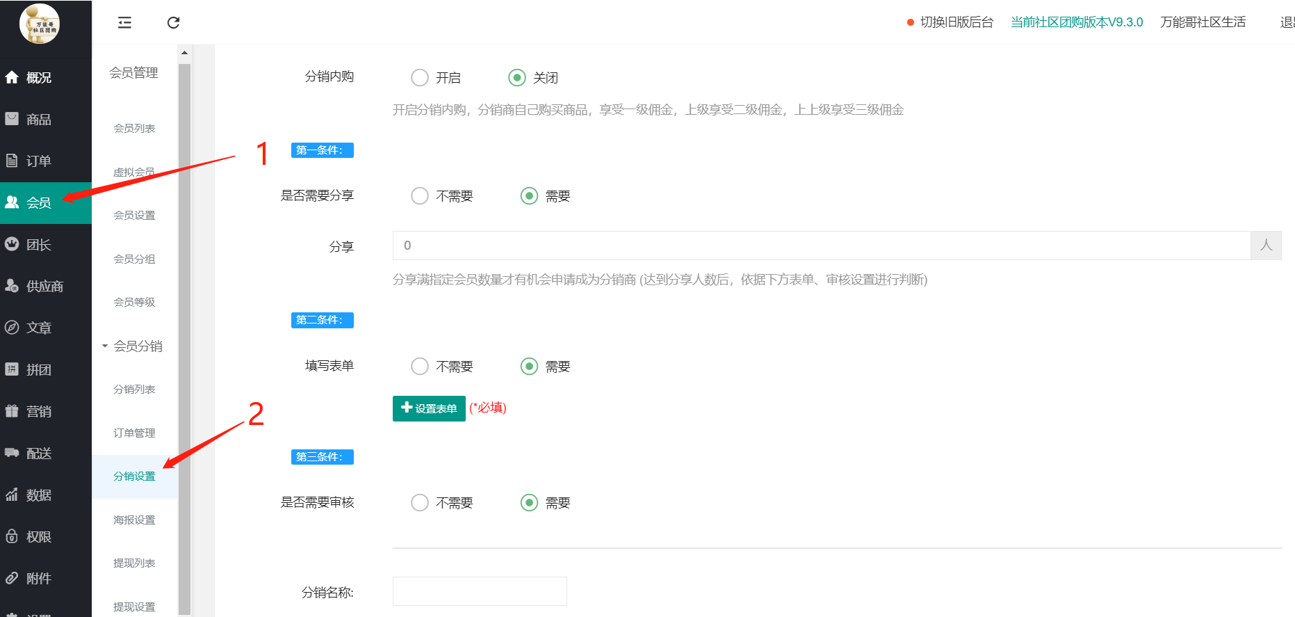The height and width of the screenshot is (617, 1295).
Task: Click the 分享 people count input field
Action: coord(820,246)
